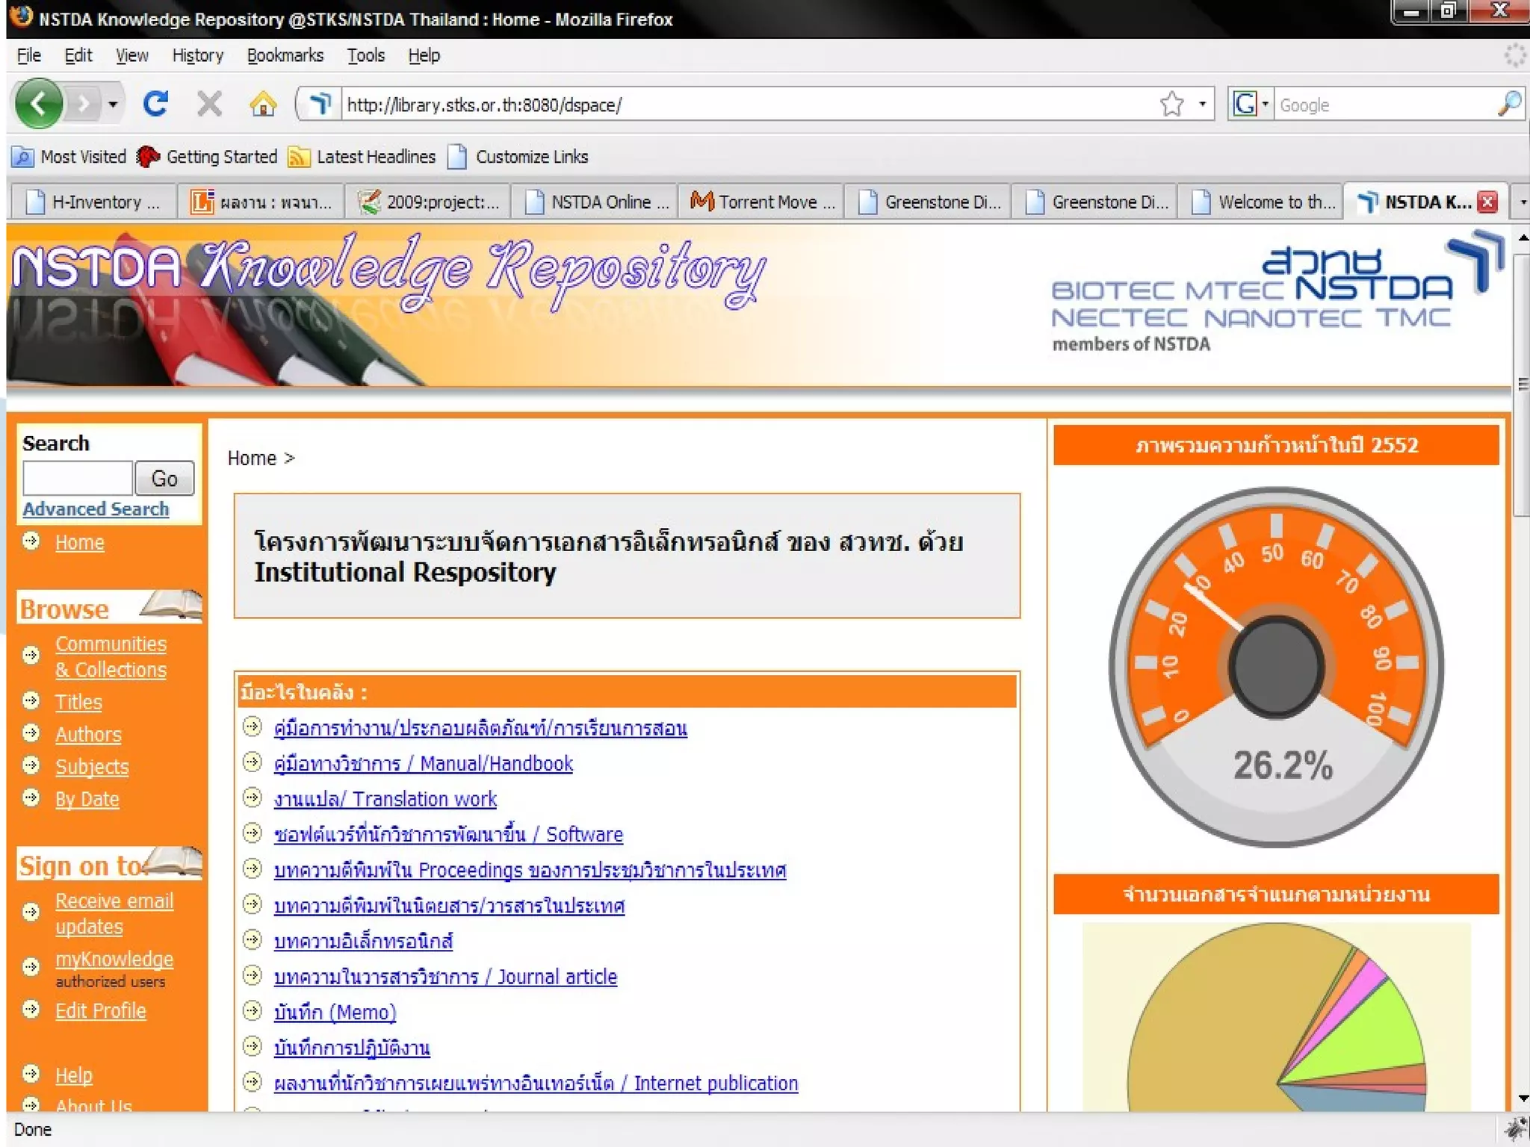Expand search engine selector dropdown
The height and width of the screenshot is (1147, 1530).
click(x=1266, y=104)
